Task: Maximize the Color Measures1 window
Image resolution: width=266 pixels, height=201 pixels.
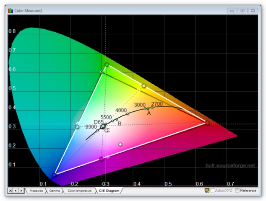Action: point(242,10)
